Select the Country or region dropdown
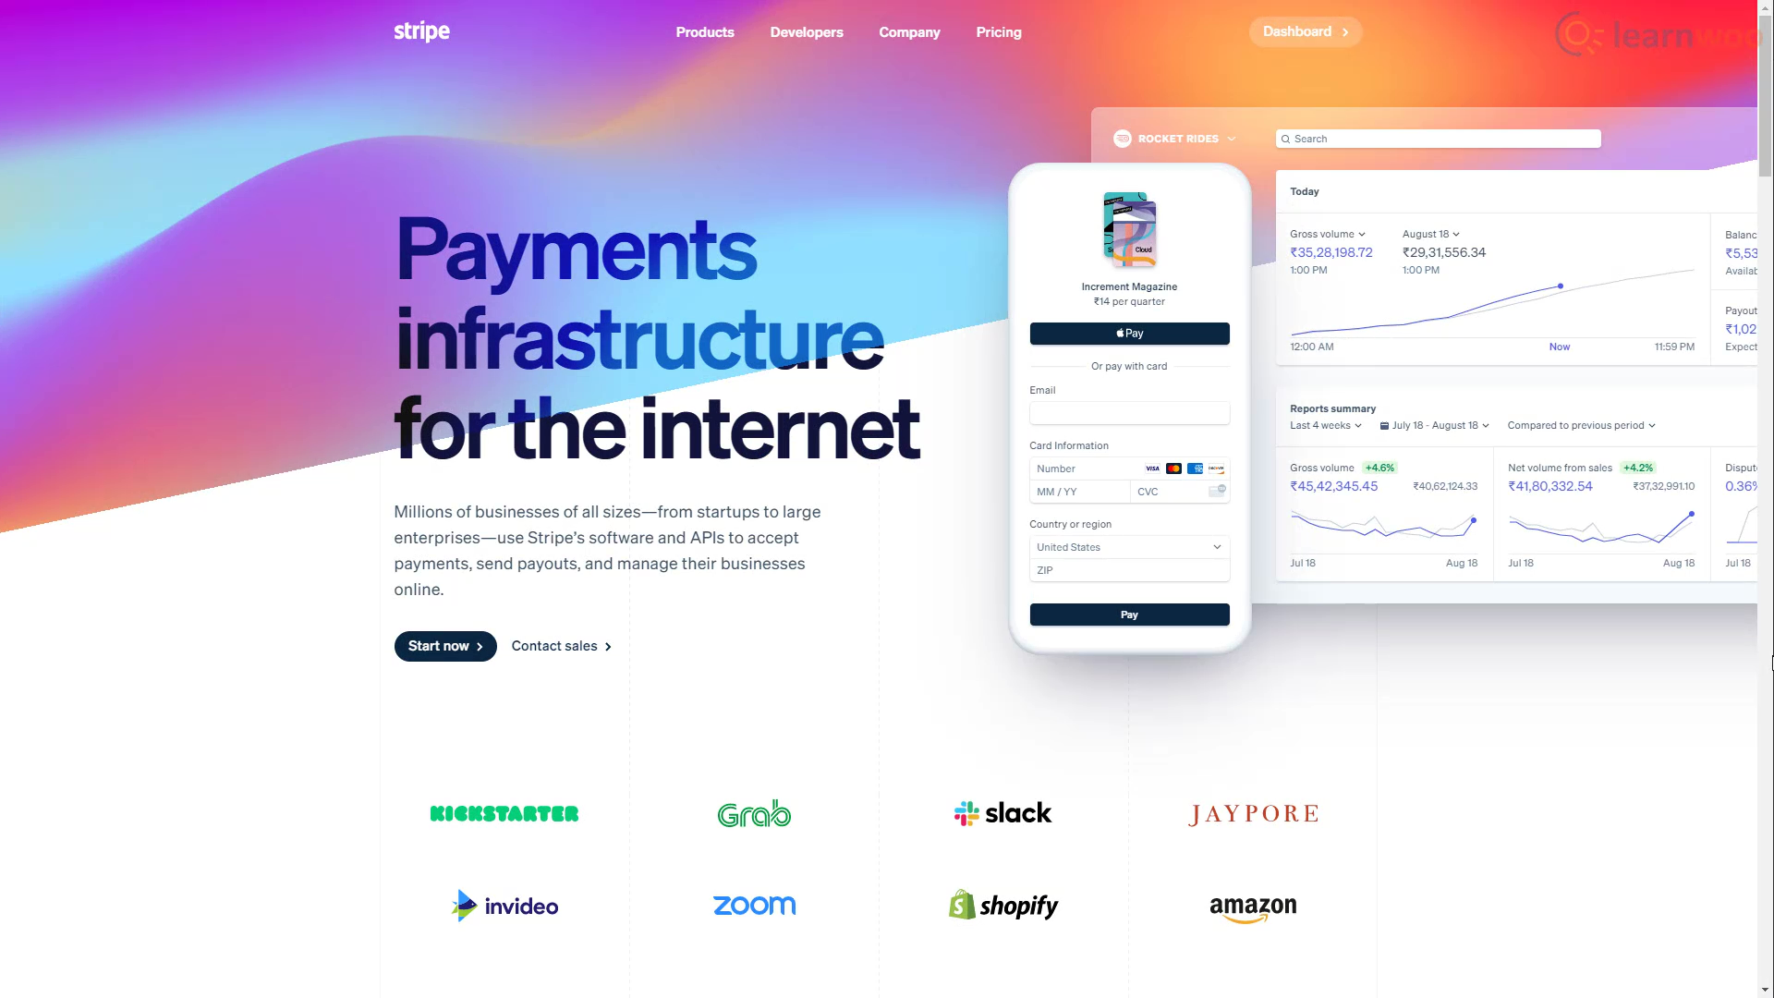 click(1128, 546)
